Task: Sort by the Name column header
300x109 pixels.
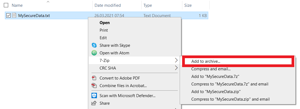Action: pos(17,5)
